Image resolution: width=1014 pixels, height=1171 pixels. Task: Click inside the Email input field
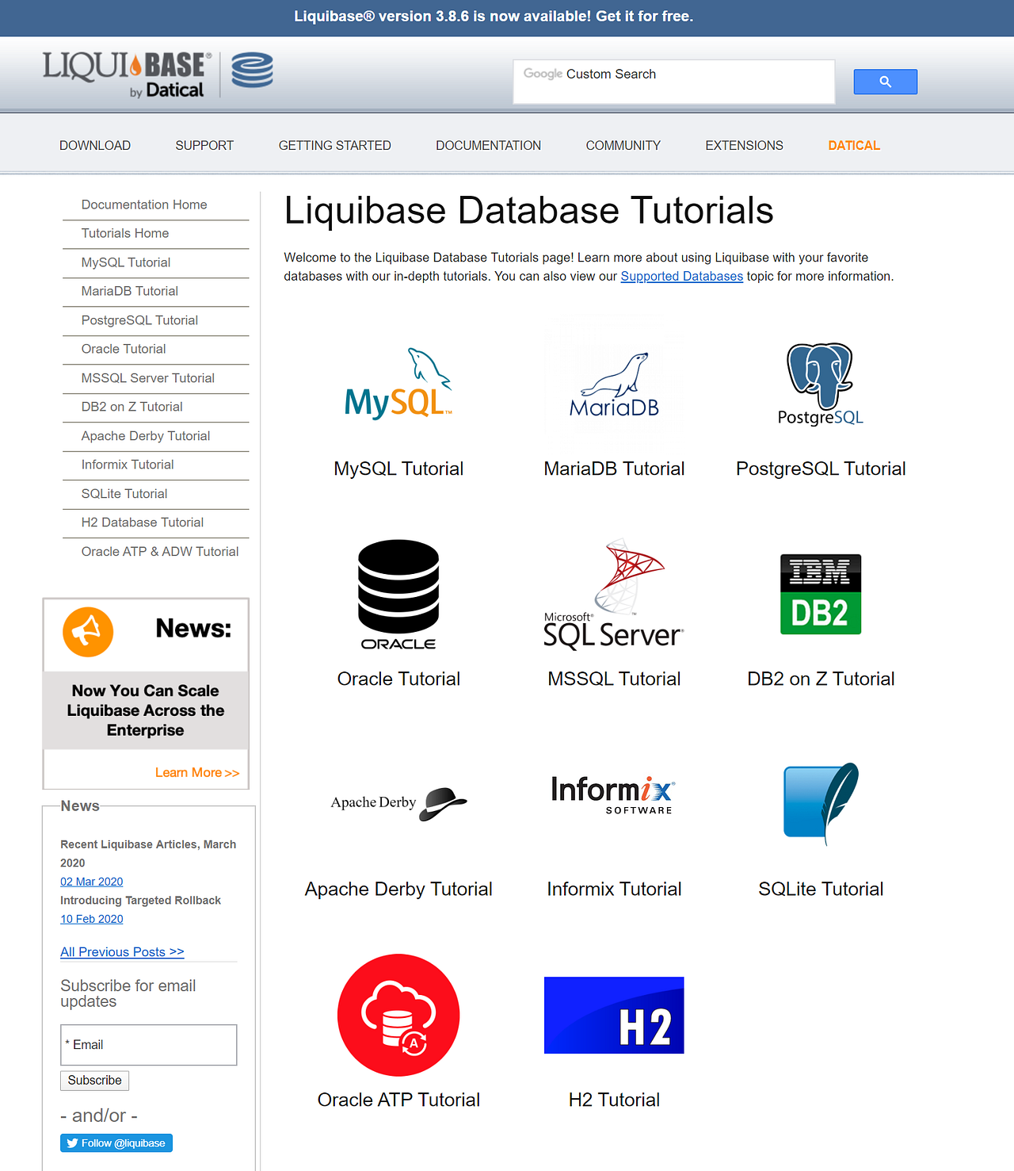pyautogui.click(x=148, y=1045)
